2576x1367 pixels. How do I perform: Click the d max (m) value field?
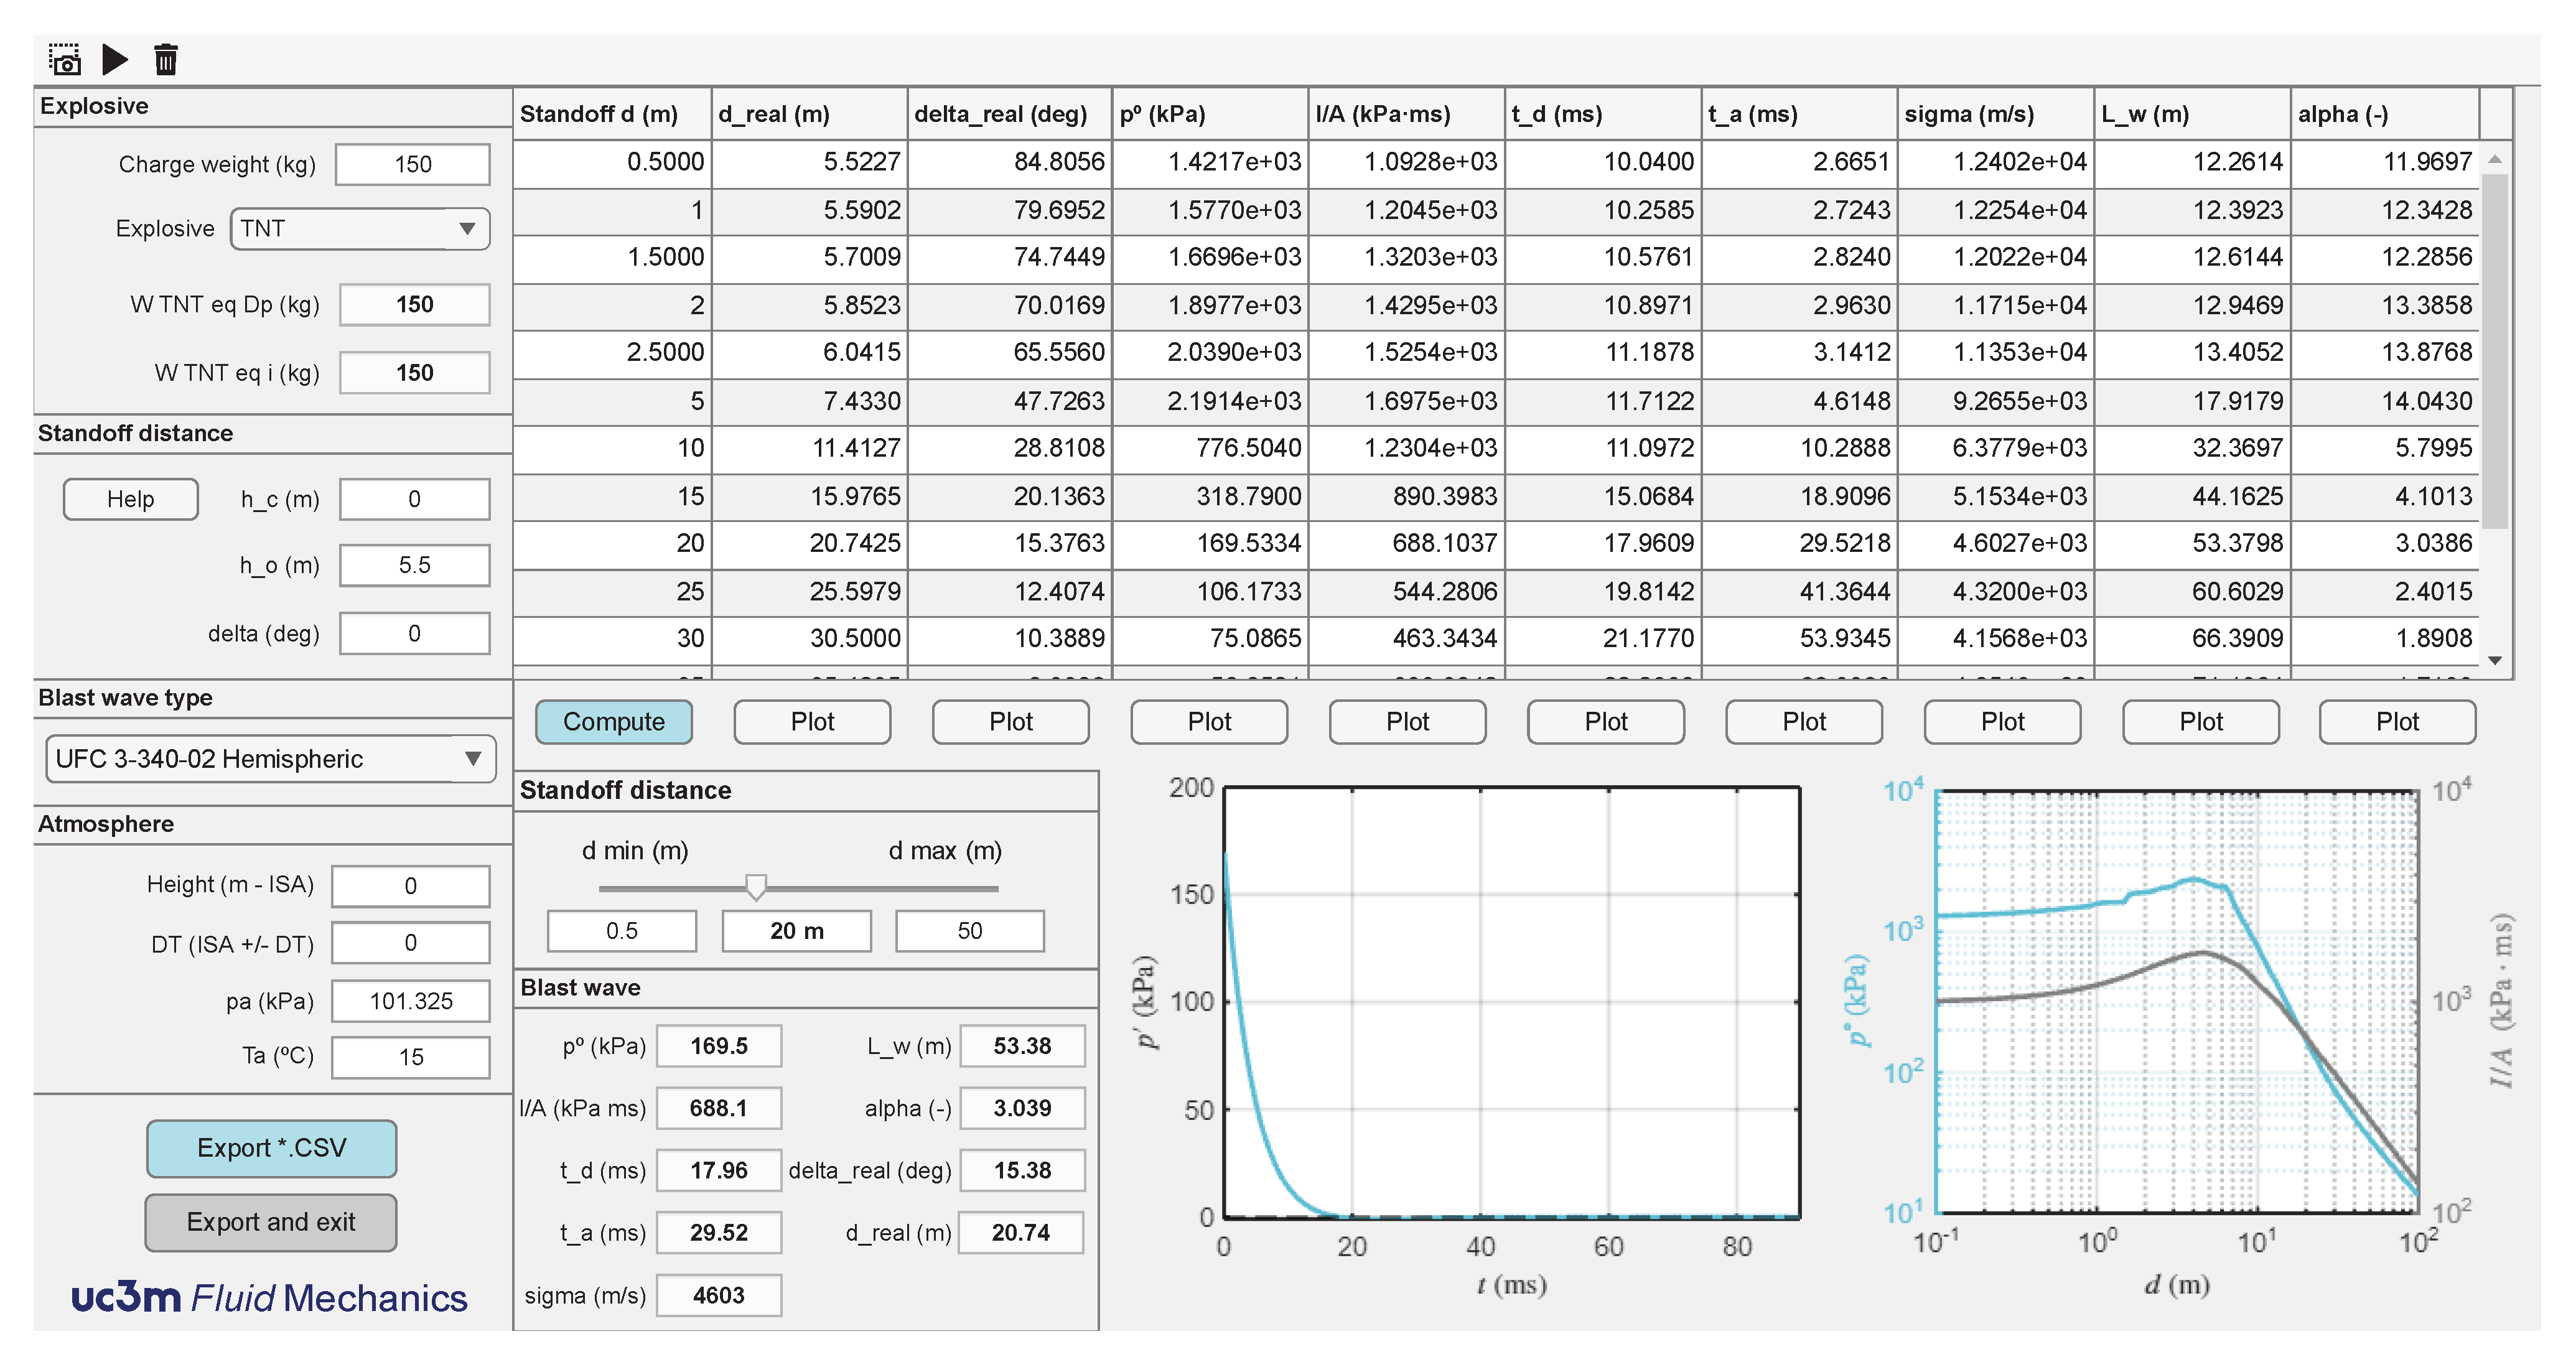(x=969, y=931)
